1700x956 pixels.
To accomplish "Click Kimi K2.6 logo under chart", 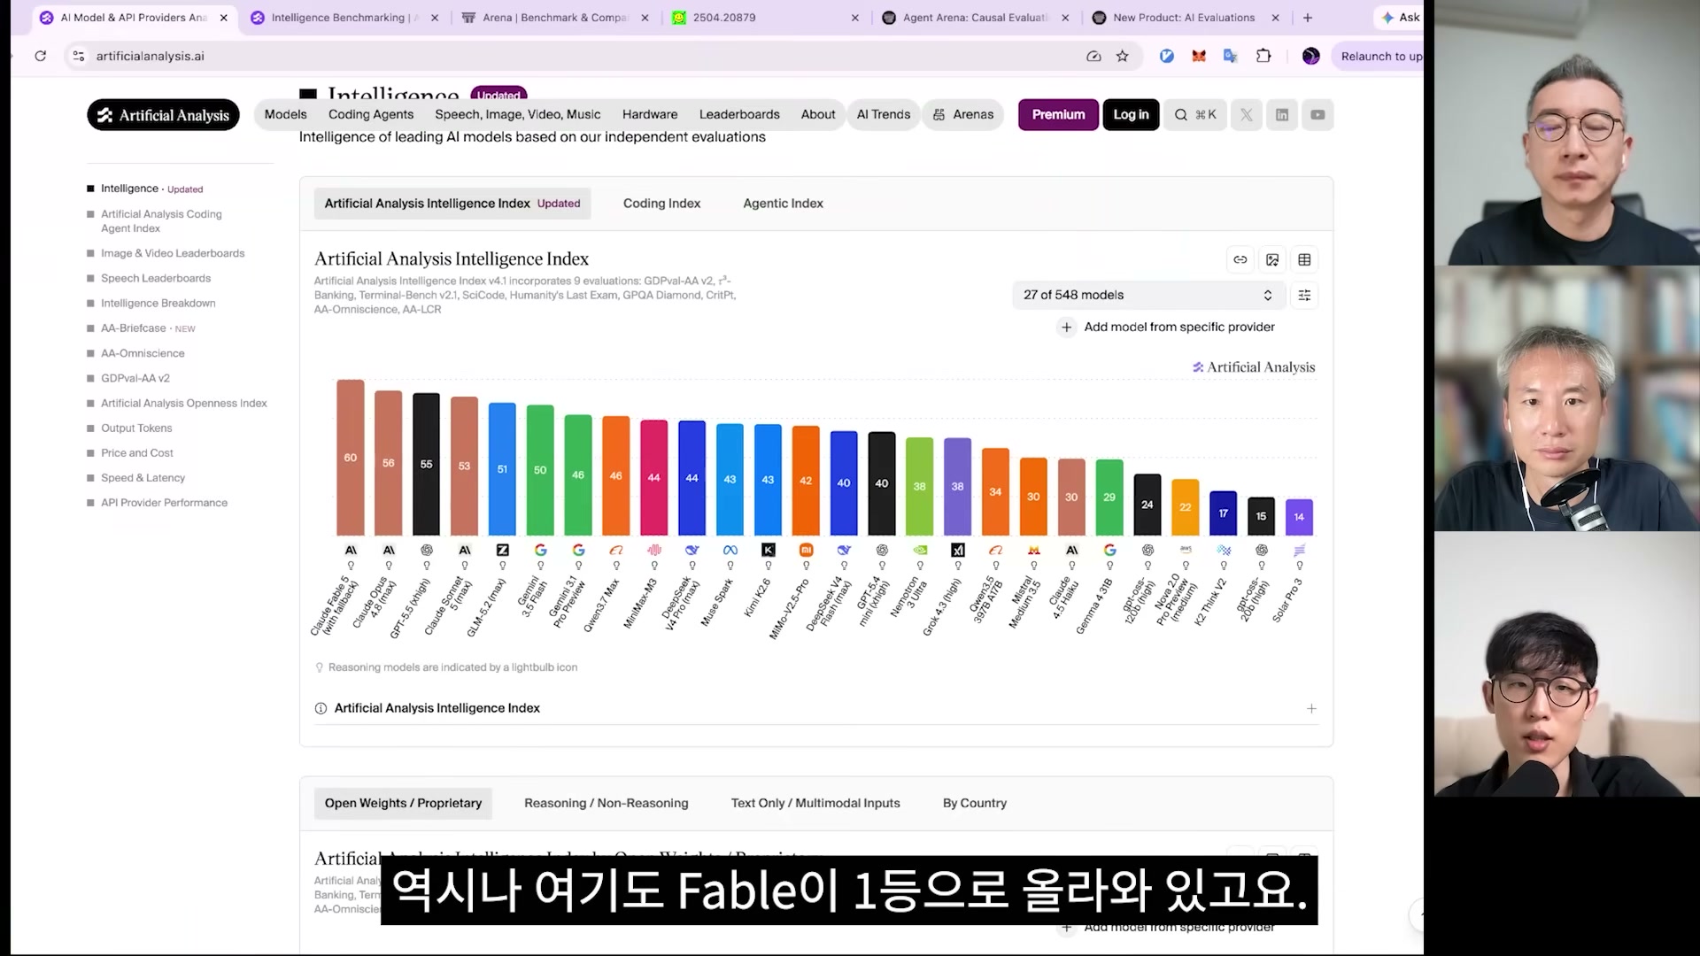I will (769, 550).
